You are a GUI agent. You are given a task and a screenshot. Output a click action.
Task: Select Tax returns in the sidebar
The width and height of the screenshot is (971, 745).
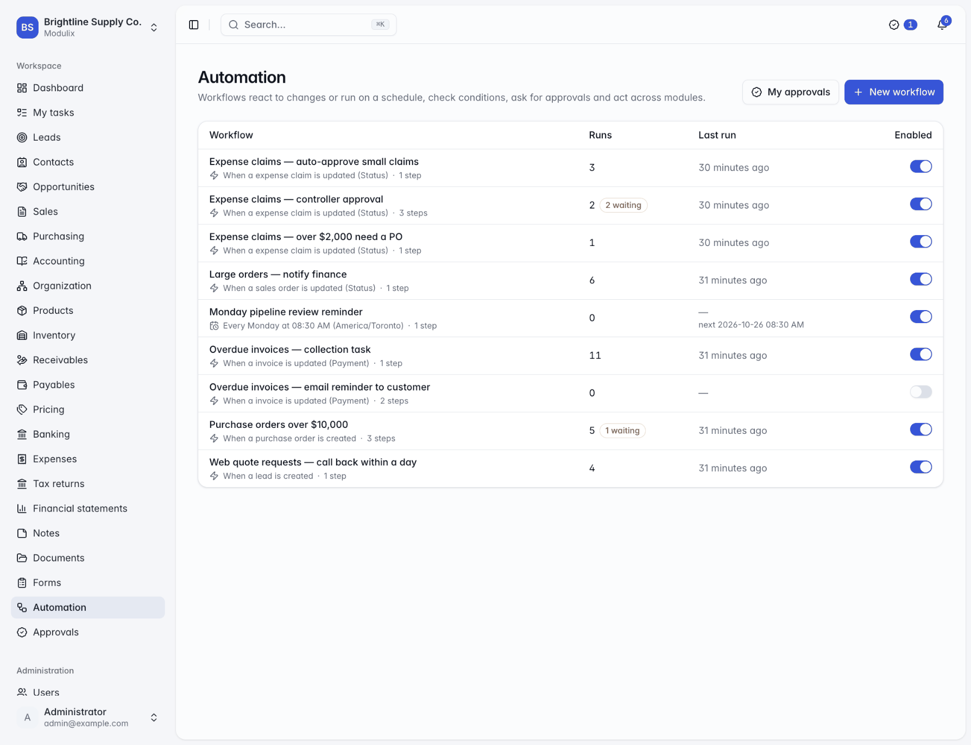[x=88, y=484]
